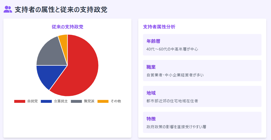Click the 支持者の属性と従来の支持政党 page heading
The image size is (271, 140).
coord(61,9)
